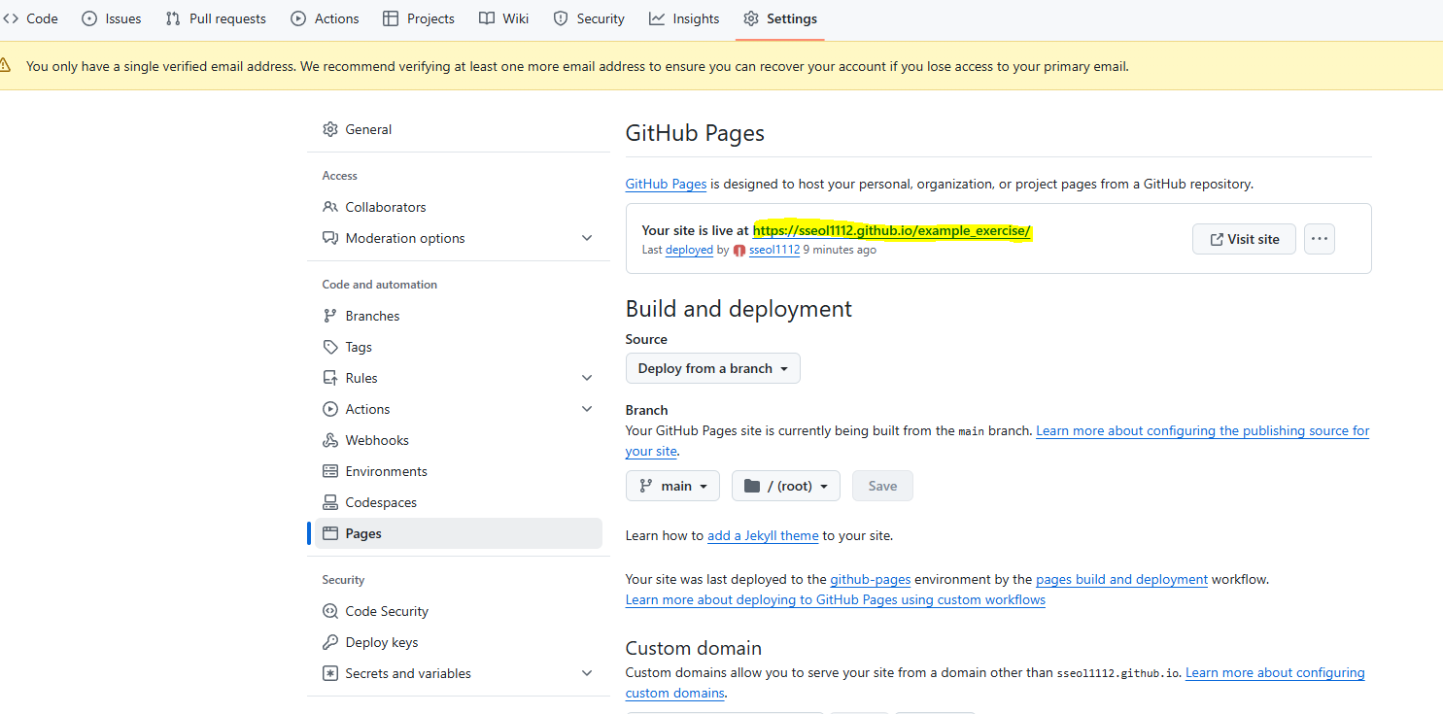1443x714 pixels.
Task: Expand Secrets and variables chevron
Action: tap(587, 673)
